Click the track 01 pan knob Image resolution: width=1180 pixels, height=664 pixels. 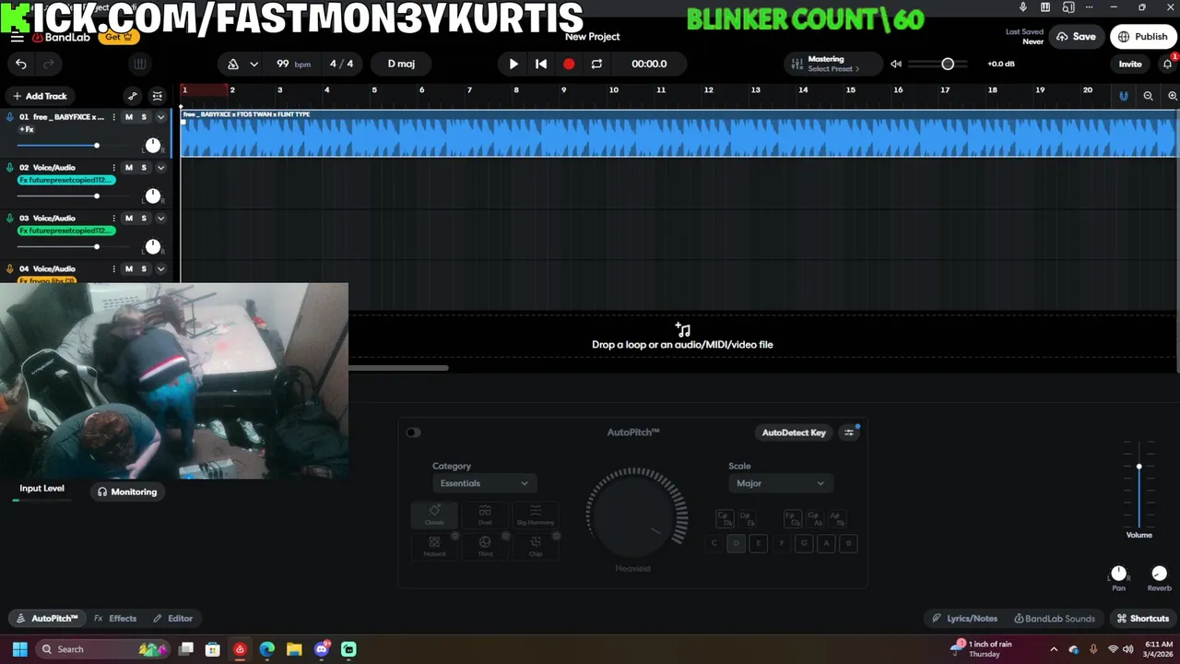point(153,146)
